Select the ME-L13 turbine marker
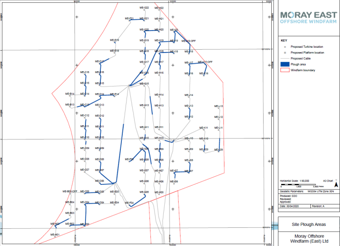Screen dimensions: 340x246 [219, 108]
